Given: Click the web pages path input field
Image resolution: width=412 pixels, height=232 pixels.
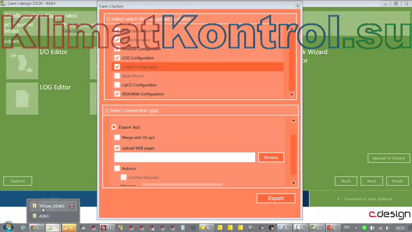Looking at the screenshot, I should pos(184,158).
